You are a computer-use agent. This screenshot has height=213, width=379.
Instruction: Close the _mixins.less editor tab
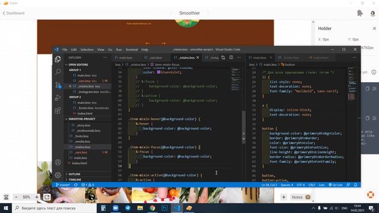(x=198, y=57)
